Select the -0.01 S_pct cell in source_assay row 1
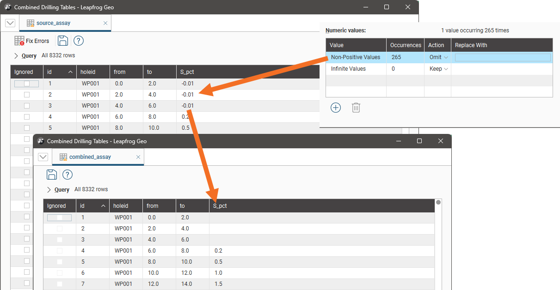This screenshot has width=560, height=290. pos(247,84)
